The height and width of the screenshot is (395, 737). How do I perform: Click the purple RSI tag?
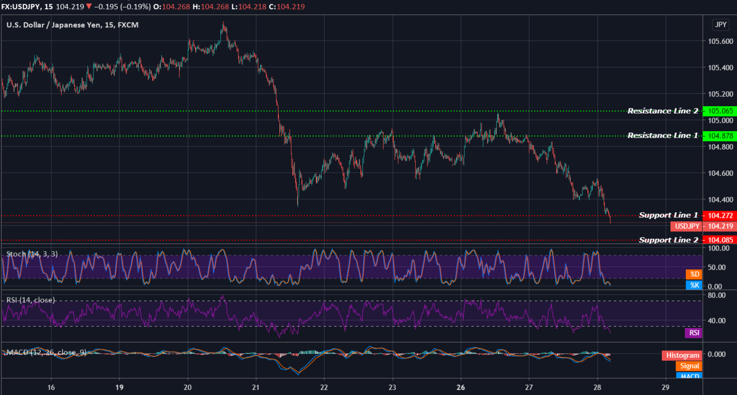[694, 333]
